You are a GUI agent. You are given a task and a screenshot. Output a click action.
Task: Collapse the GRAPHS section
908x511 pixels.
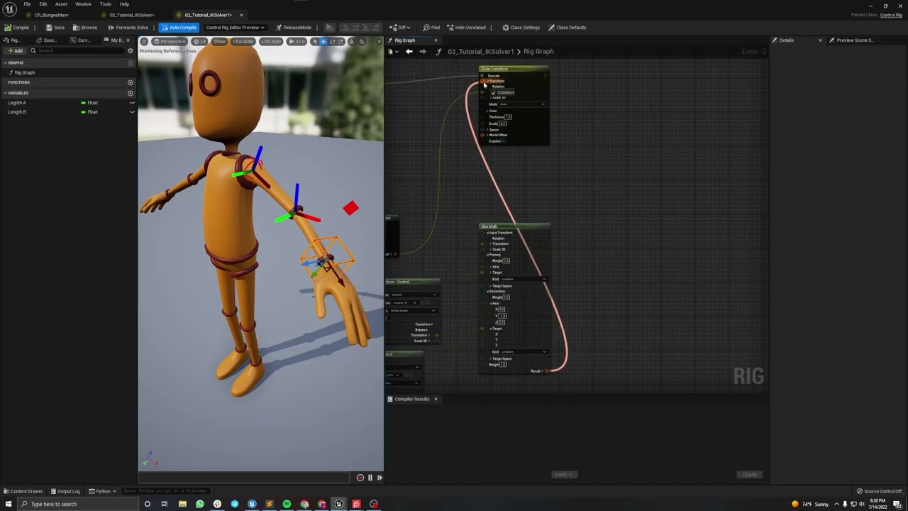coord(6,62)
